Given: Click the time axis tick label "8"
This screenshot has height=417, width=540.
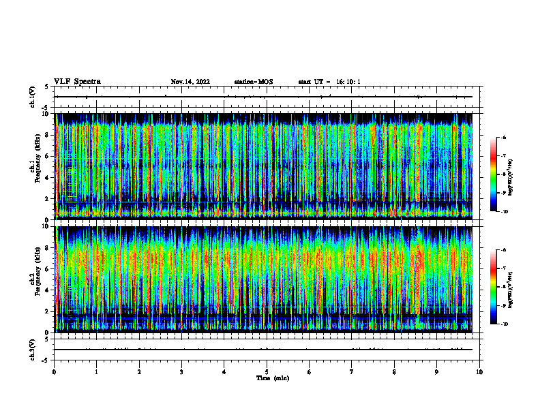Looking at the screenshot, I should [394, 372].
